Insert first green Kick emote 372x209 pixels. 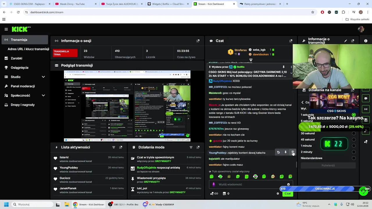[212, 176]
